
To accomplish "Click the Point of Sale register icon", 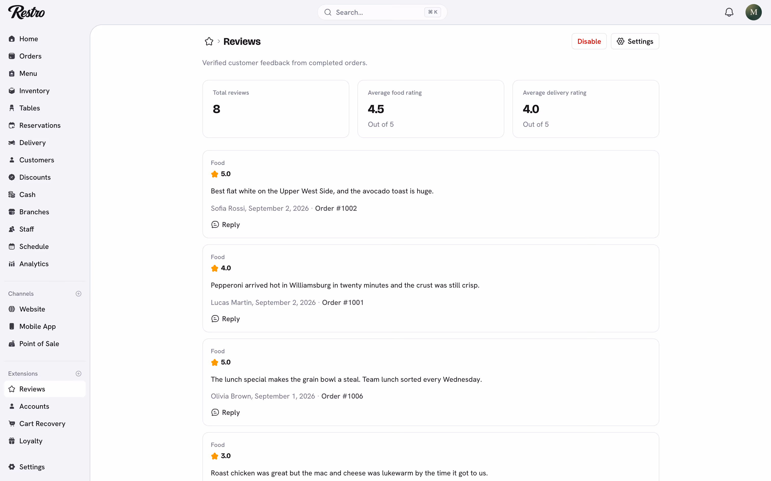I will click(x=12, y=344).
